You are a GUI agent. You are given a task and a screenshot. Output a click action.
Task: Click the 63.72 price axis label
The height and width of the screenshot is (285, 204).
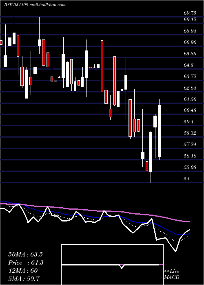click(190, 77)
